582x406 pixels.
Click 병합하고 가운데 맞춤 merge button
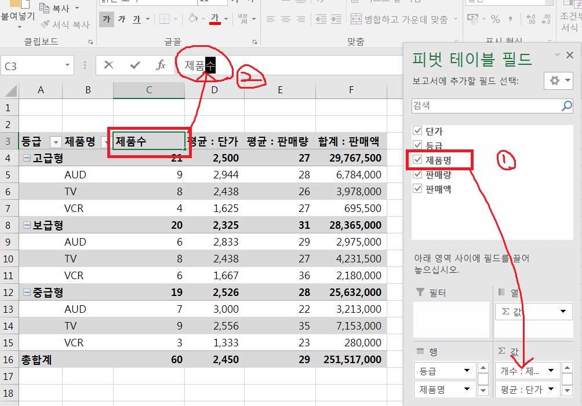click(x=399, y=20)
